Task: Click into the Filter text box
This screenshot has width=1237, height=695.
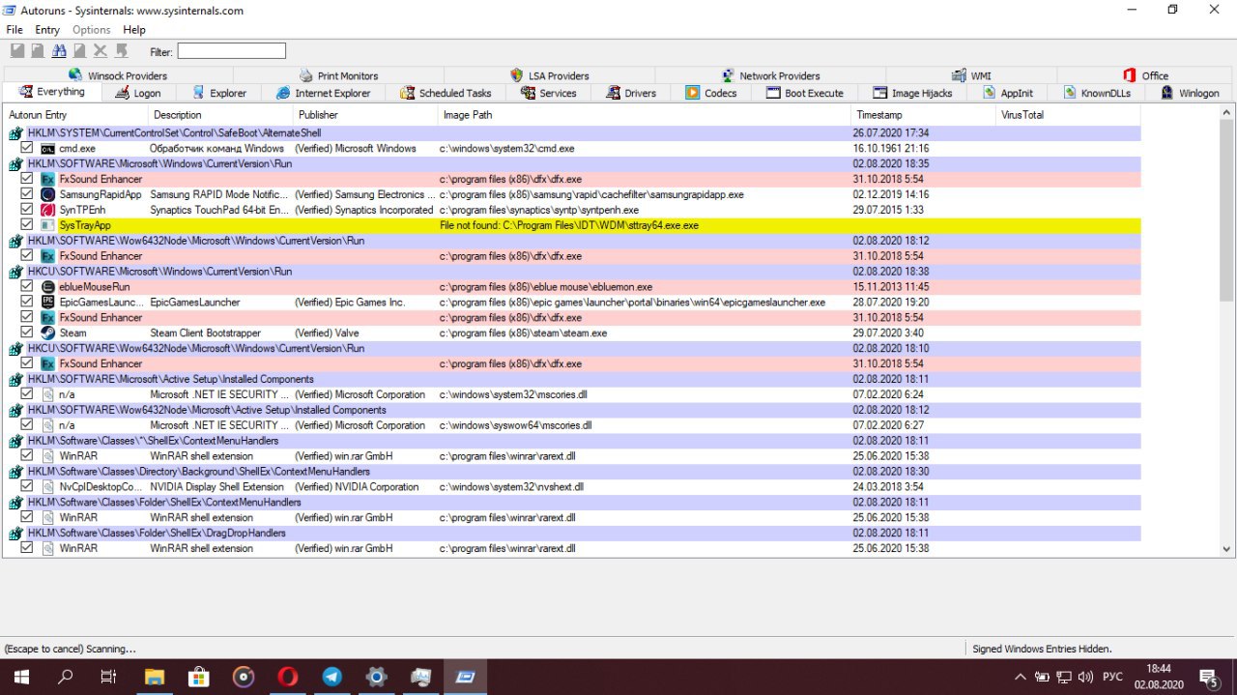Action: click(x=231, y=50)
